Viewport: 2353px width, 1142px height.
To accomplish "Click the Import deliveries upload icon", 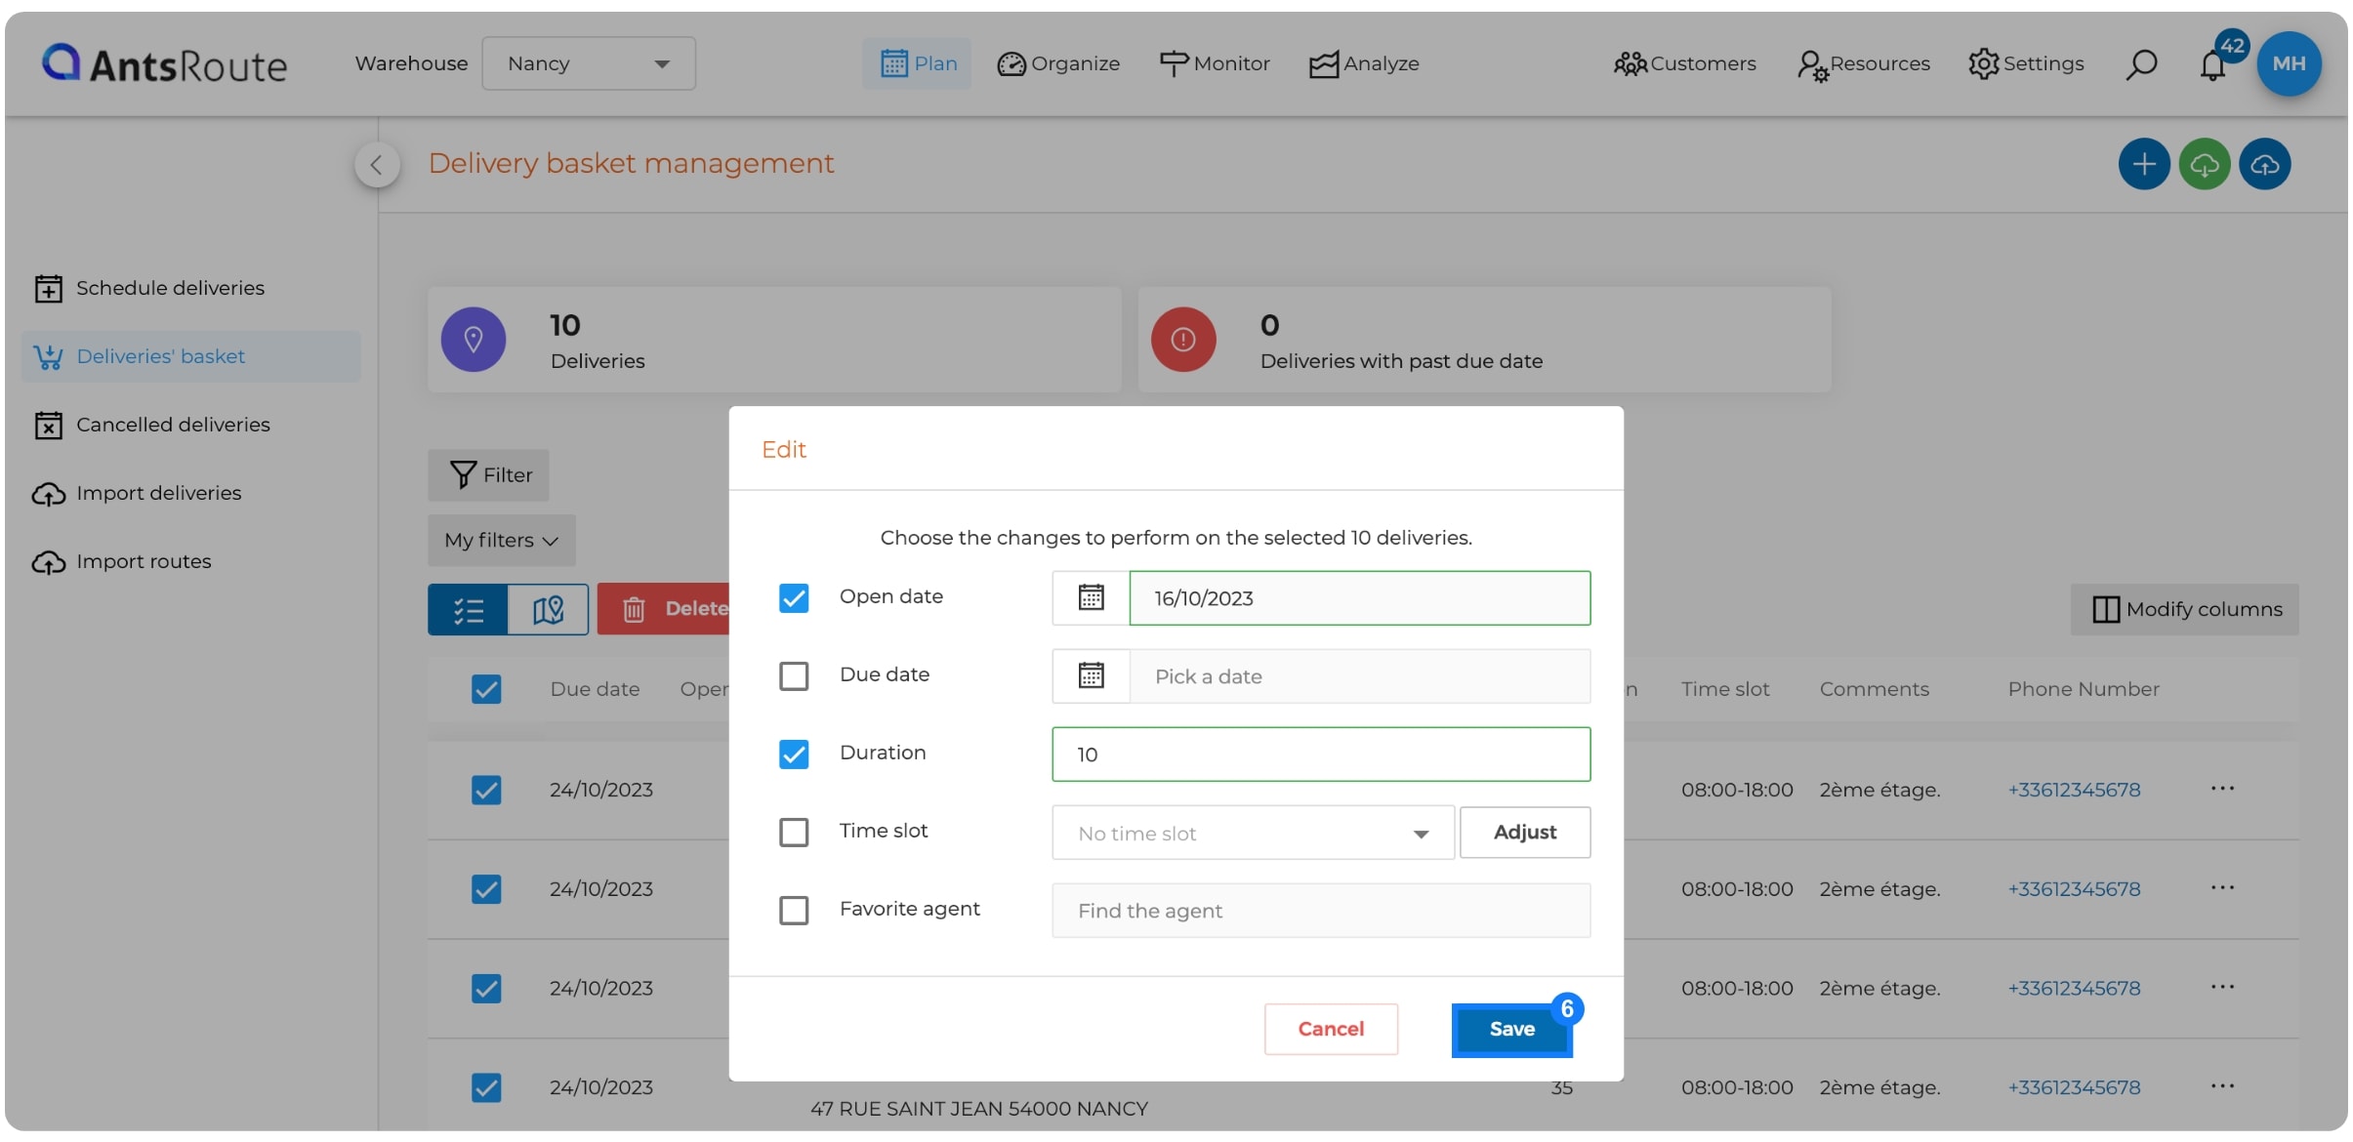I will (x=50, y=493).
